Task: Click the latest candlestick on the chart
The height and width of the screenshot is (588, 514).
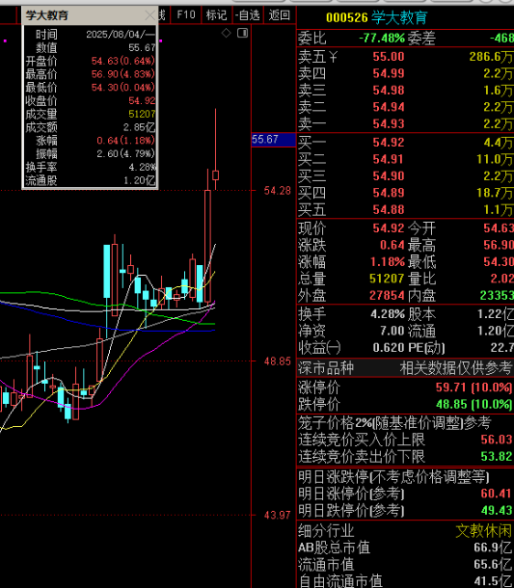Action: coord(215,175)
